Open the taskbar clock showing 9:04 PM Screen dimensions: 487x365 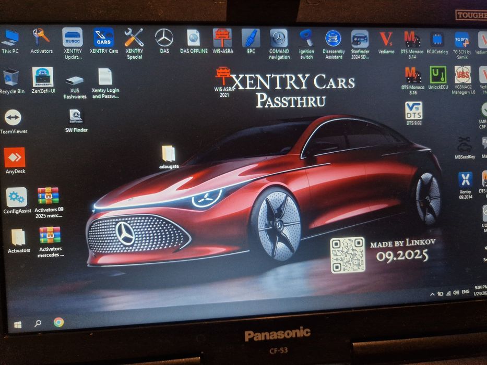pos(480,290)
